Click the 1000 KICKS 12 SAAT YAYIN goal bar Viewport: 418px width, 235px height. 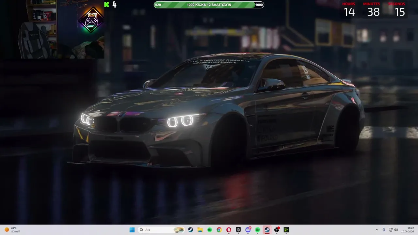tap(209, 5)
